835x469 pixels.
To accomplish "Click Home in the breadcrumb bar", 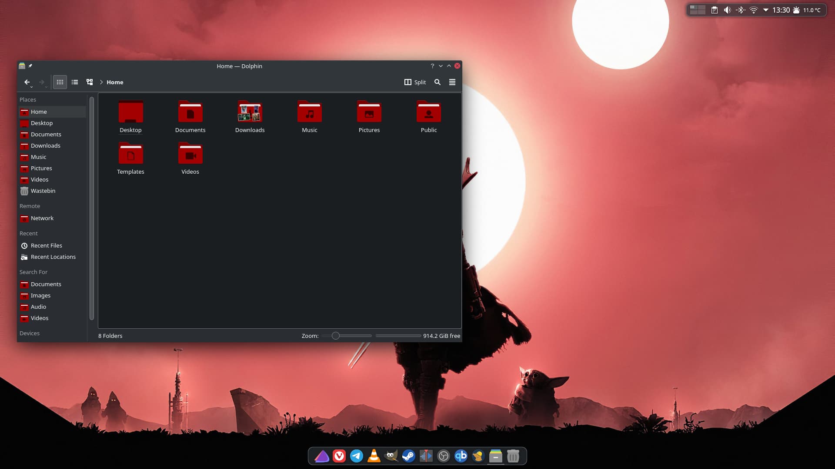I will tap(115, 82).
